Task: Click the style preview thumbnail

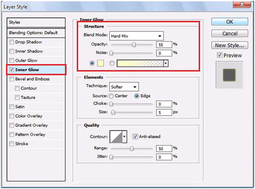Action: point(229,75)
